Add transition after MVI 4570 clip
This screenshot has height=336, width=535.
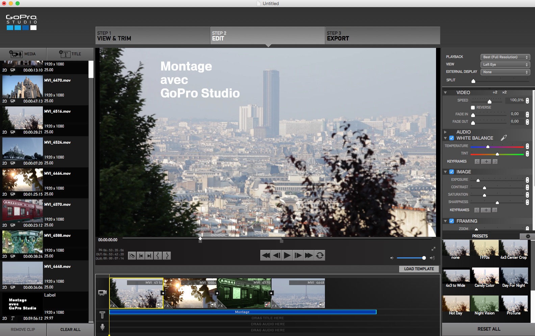click(x=271, y=293)
